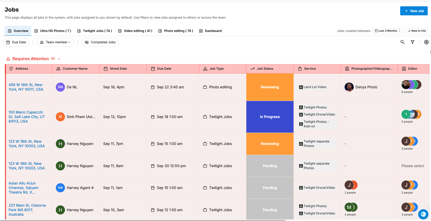Open the Due Date filter

16,42
